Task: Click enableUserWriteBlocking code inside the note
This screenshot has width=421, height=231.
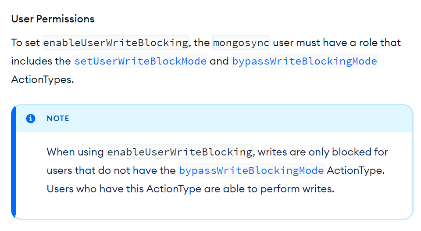Action: (x=180, y=152)
